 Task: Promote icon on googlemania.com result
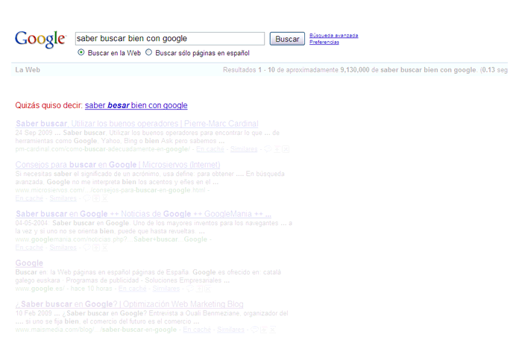(x=96, y=248)
